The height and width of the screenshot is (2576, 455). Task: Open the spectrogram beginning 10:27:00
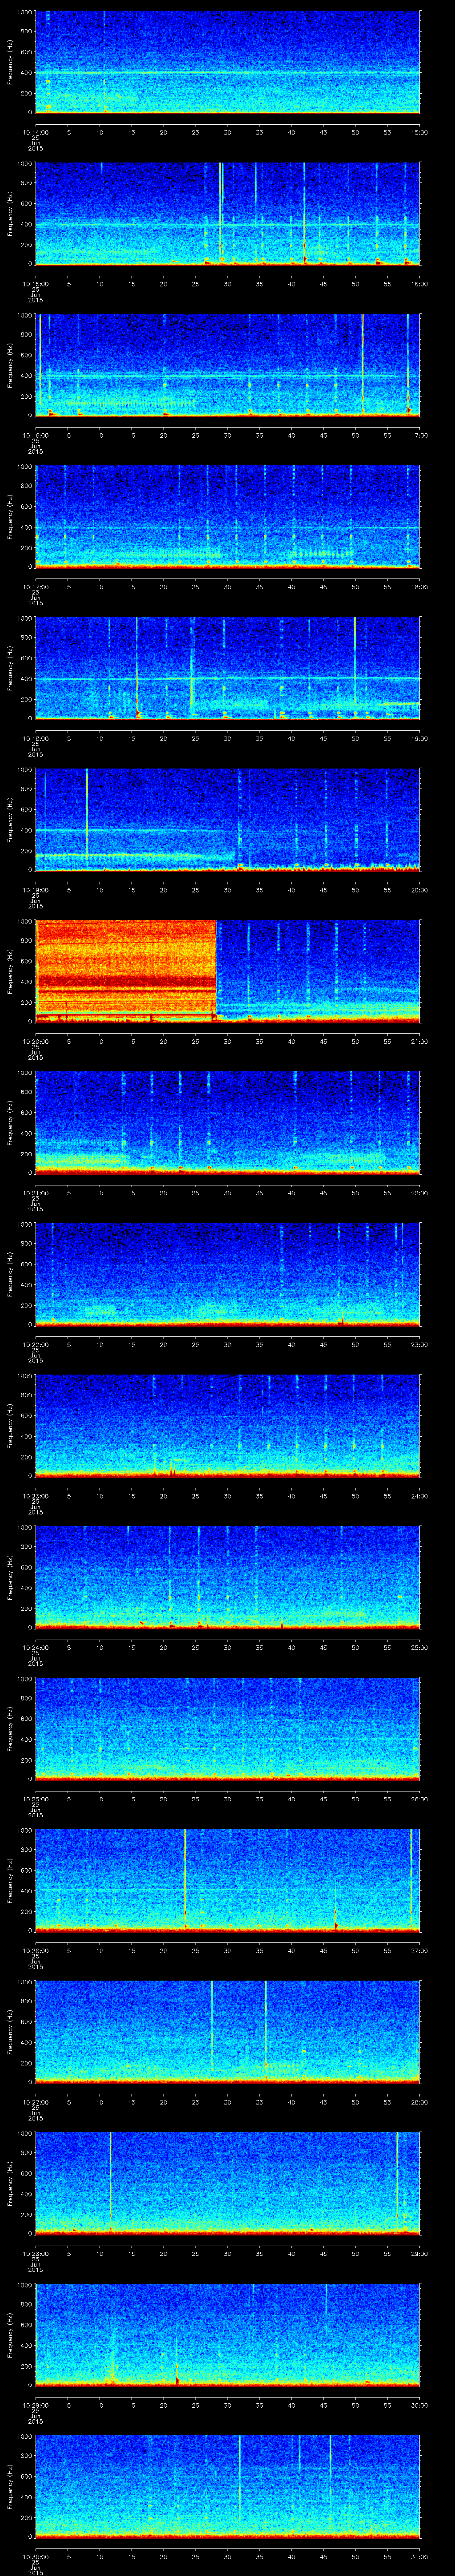click(x=227, y=2032)
